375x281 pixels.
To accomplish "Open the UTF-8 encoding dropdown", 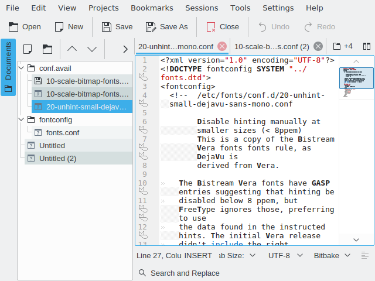I will coord(285,256).
